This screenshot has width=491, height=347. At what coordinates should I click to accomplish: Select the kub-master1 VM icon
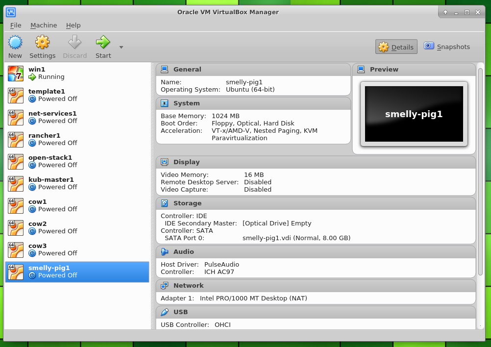16,184
